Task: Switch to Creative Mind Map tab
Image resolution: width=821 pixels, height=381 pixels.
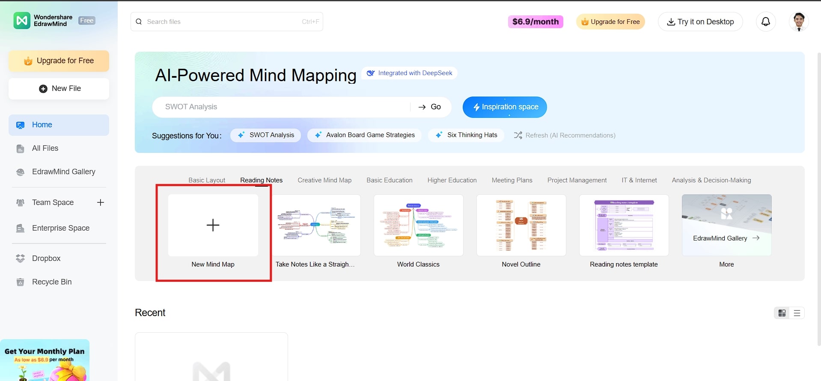Action: coord(324,180)
